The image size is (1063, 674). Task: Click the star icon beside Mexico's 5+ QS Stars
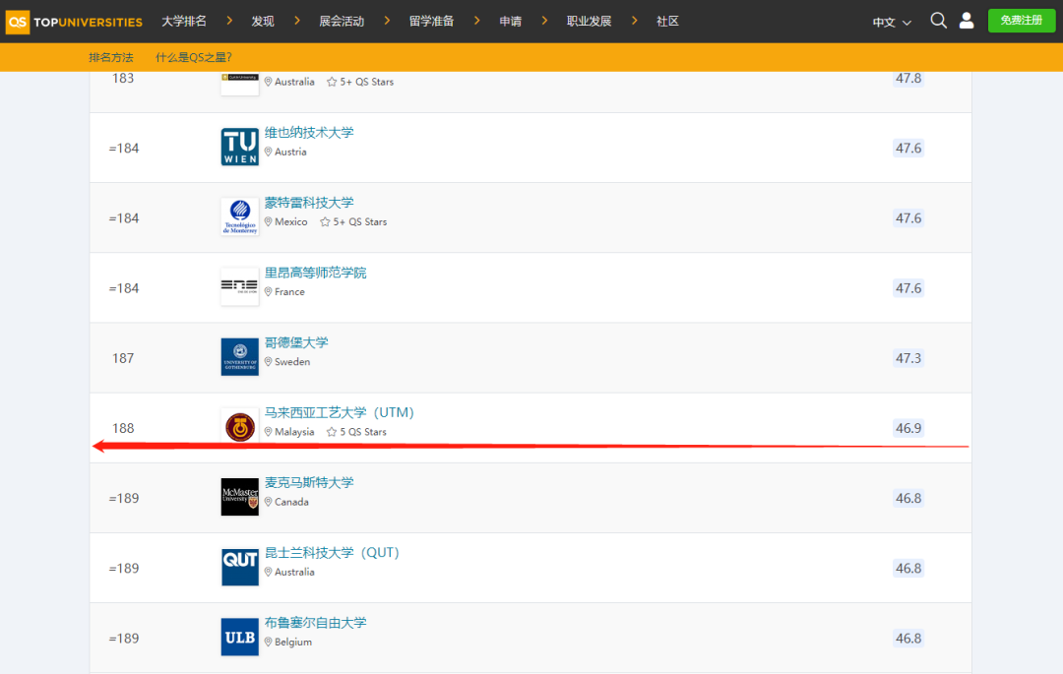(x=326, y=222)
